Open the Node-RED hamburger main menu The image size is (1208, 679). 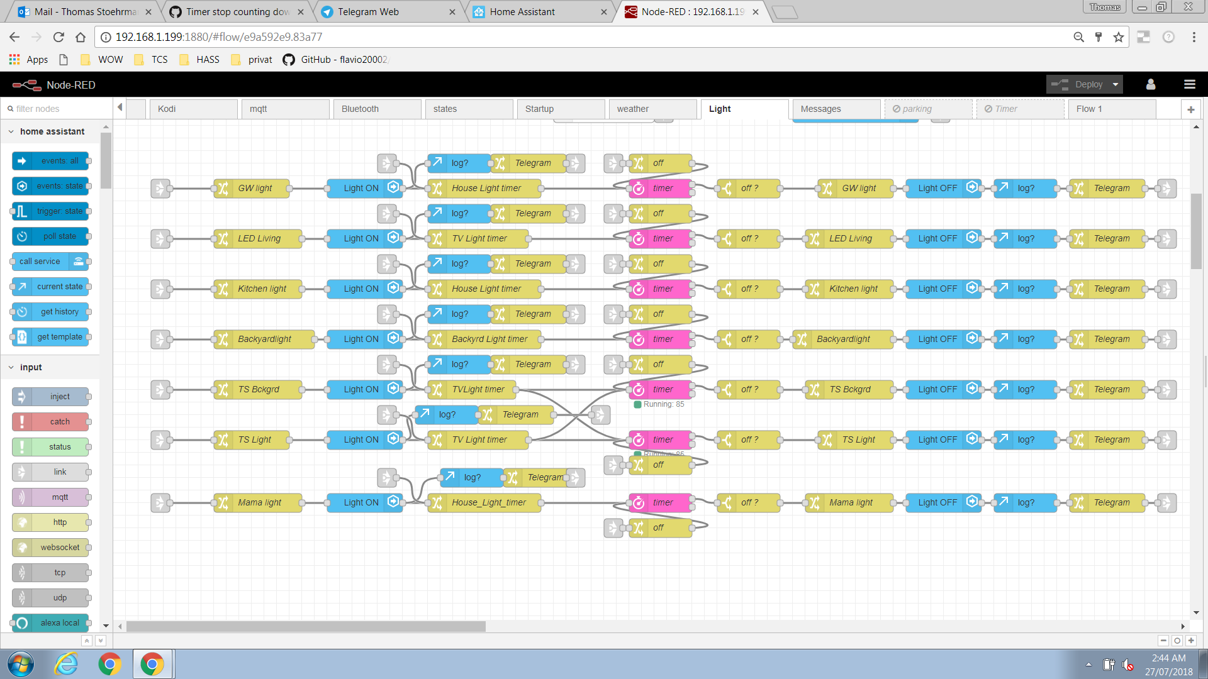1189,84
